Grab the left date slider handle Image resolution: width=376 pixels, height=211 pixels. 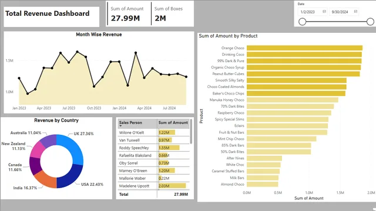point(303,22)
